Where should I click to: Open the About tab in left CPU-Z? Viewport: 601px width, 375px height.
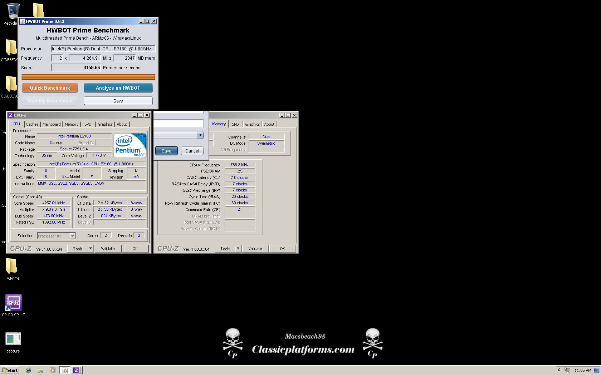pos(122,124)
